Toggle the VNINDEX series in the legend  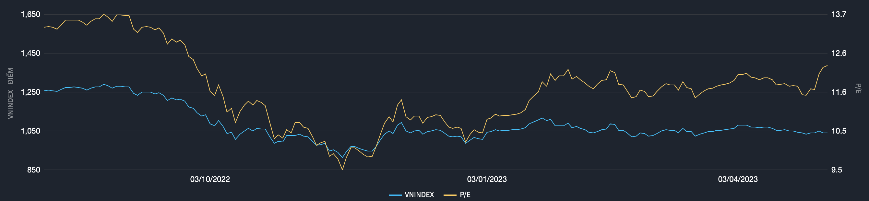click(x=419, y=195)
